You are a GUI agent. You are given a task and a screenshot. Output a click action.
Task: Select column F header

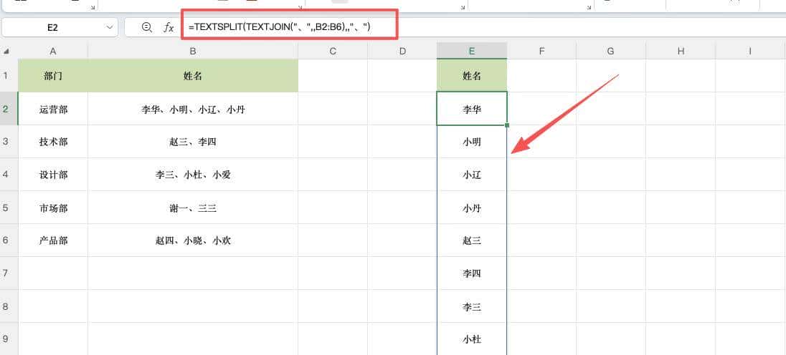click(541, 51)
